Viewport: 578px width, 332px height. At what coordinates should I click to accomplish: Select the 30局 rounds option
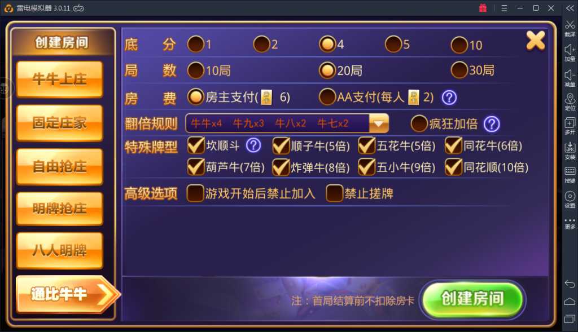(x=459, y=70)
